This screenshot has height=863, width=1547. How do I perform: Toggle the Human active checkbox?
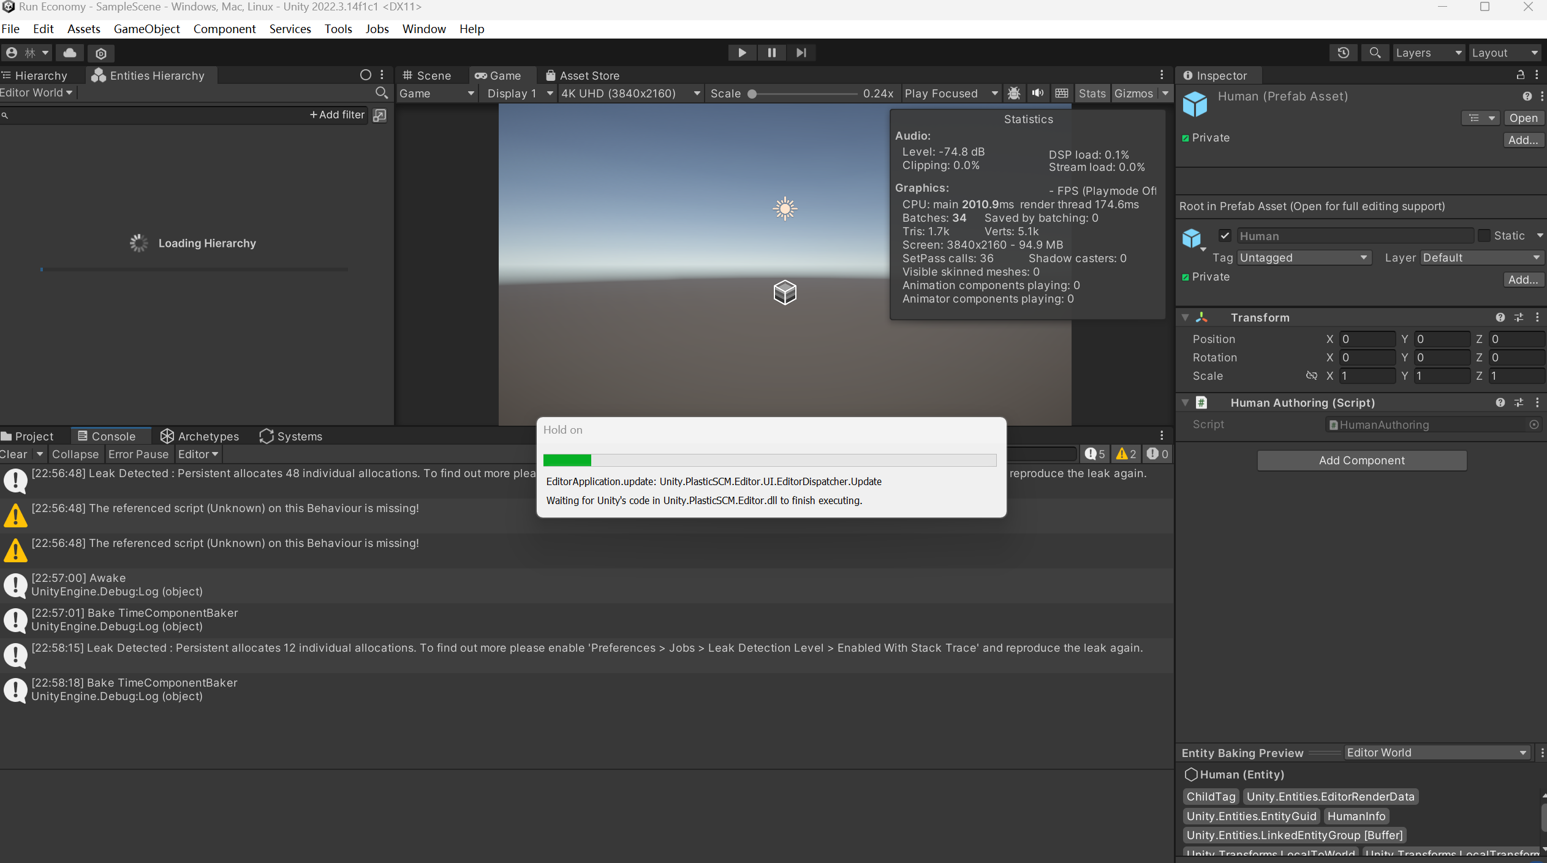coord(1225,236)
